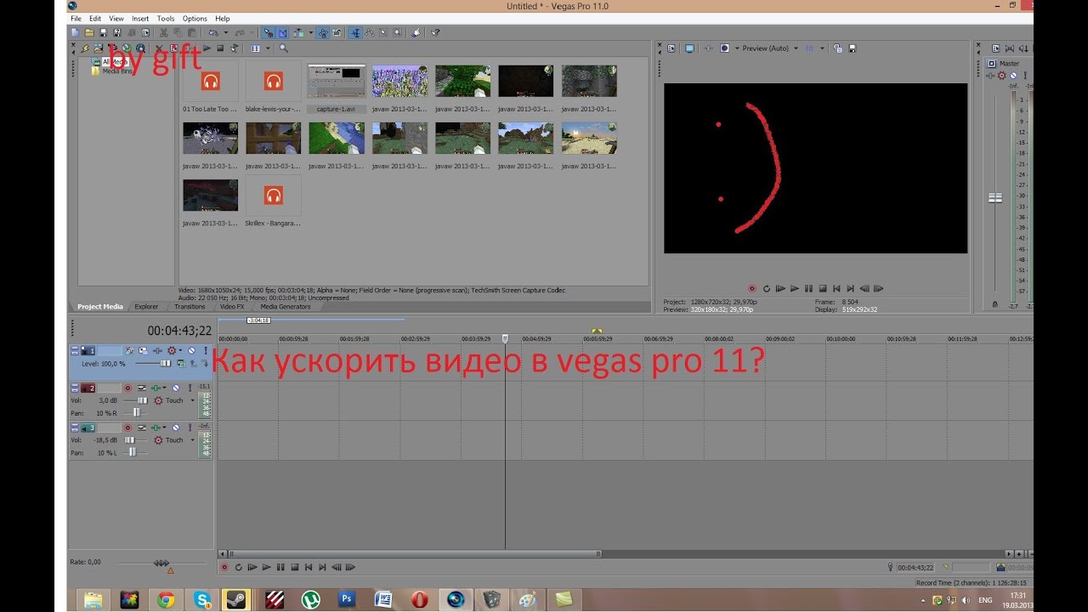Viewport: 1088px width, 612px height.
Task: Switch to the Explorer tab
Action: pyautogui.click(x=146, y=307)
